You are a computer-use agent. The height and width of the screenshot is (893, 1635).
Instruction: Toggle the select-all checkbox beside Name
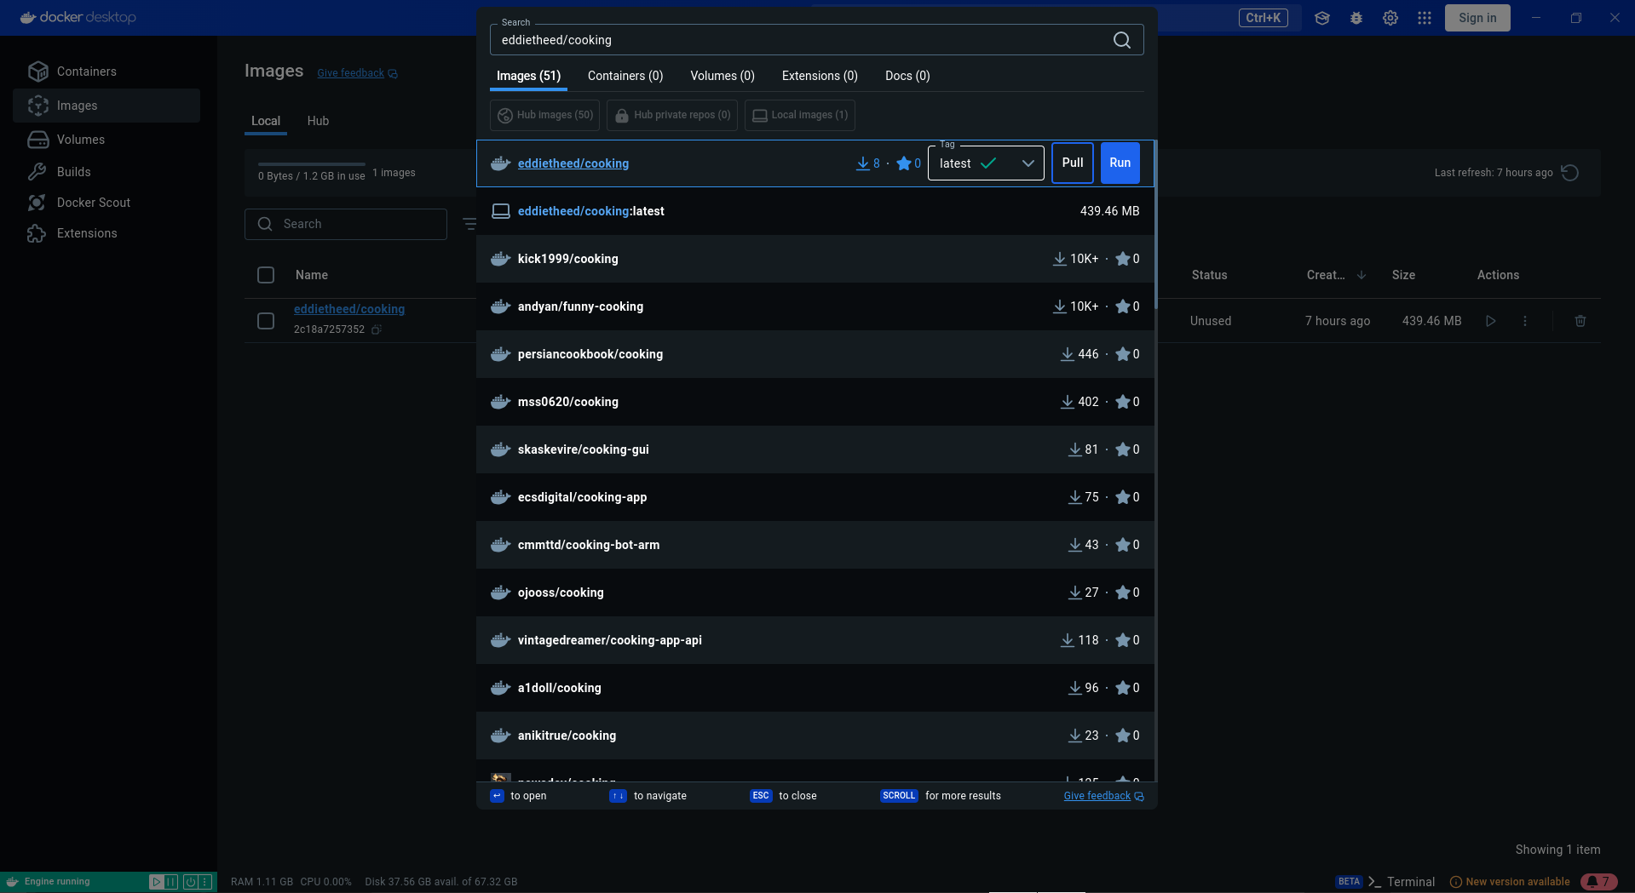pyautogui.click(x=266, y=275)
